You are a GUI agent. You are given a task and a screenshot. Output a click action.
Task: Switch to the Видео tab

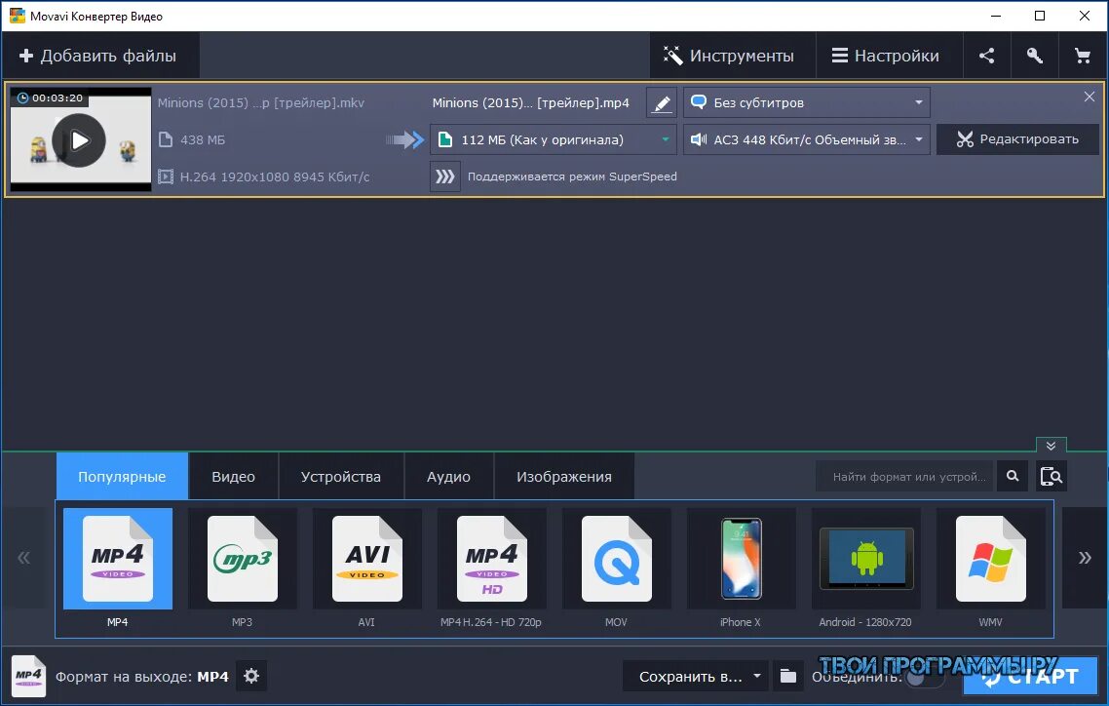[234, 476]
